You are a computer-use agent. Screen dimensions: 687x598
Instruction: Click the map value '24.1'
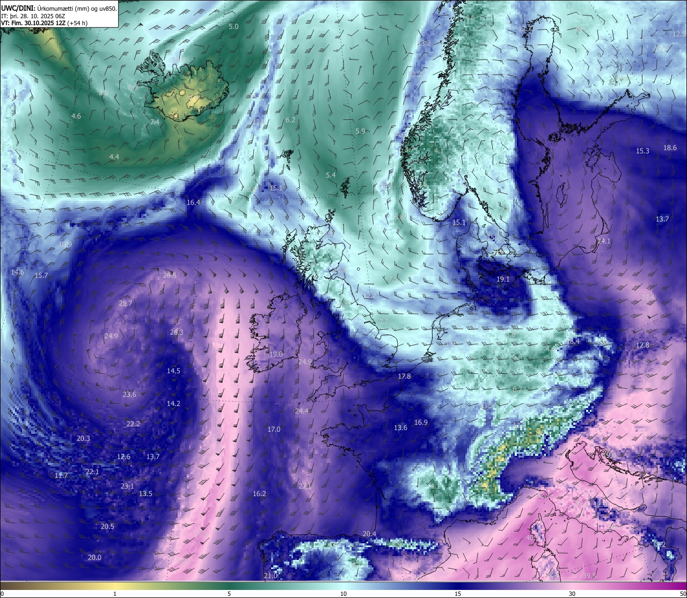(604, 241)
